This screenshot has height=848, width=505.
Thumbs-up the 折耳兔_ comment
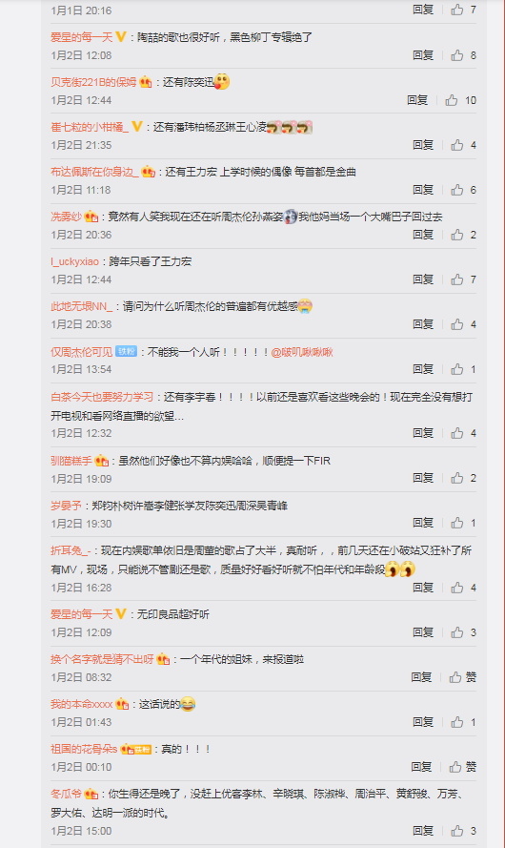coord(457,588)
